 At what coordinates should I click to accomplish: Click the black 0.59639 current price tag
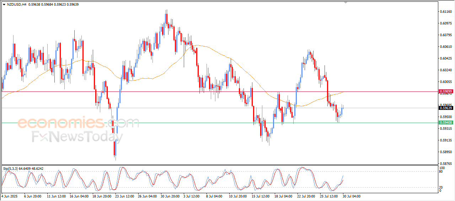446,108
